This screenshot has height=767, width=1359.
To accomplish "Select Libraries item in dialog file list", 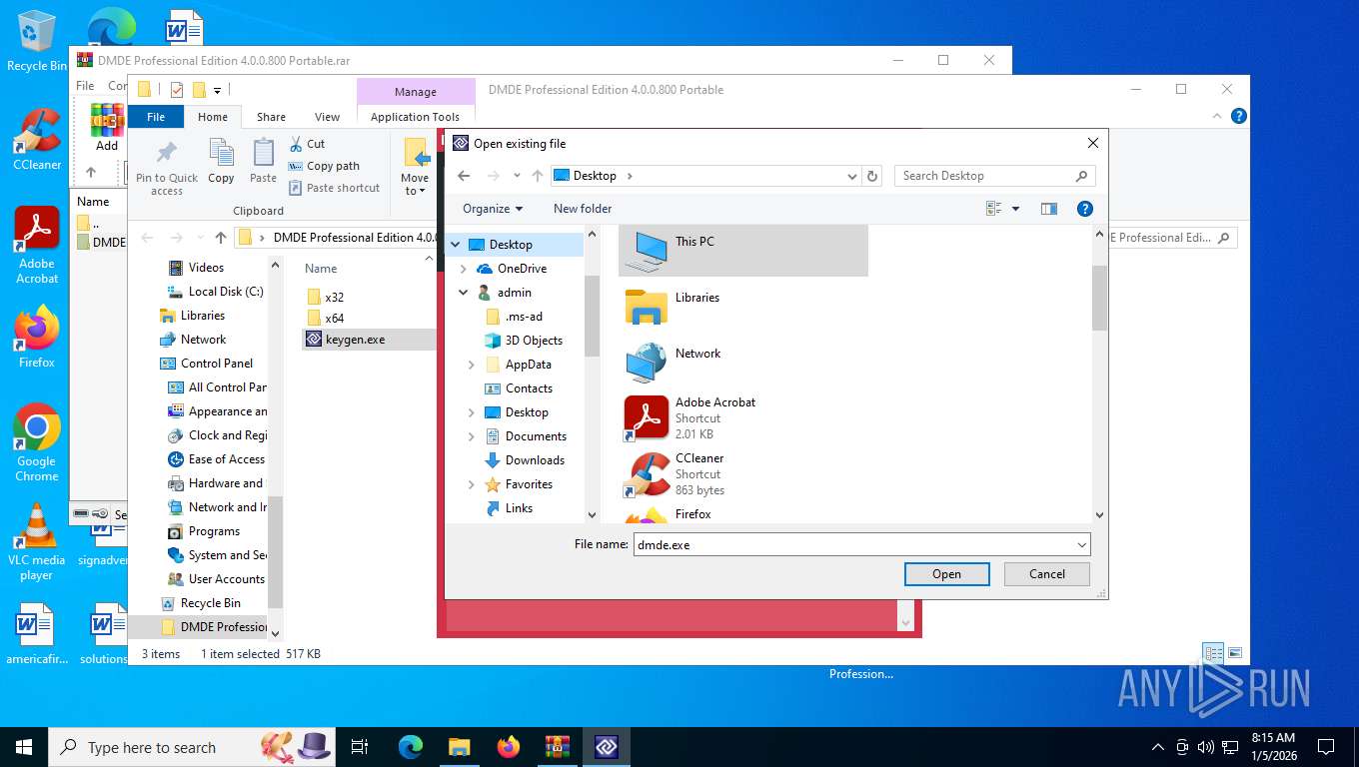I will 743,306.
